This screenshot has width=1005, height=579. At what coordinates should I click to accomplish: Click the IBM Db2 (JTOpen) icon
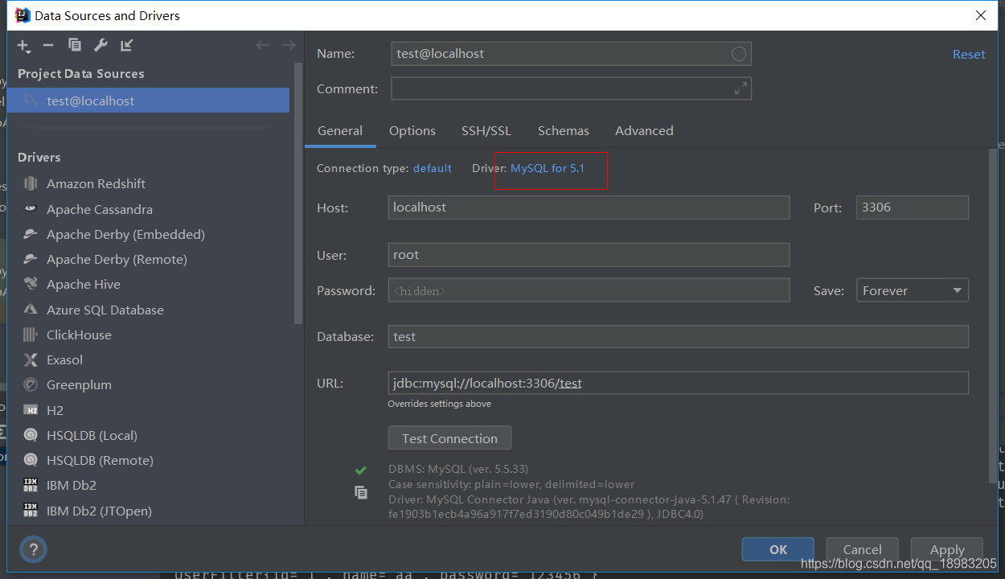point(31,511)
